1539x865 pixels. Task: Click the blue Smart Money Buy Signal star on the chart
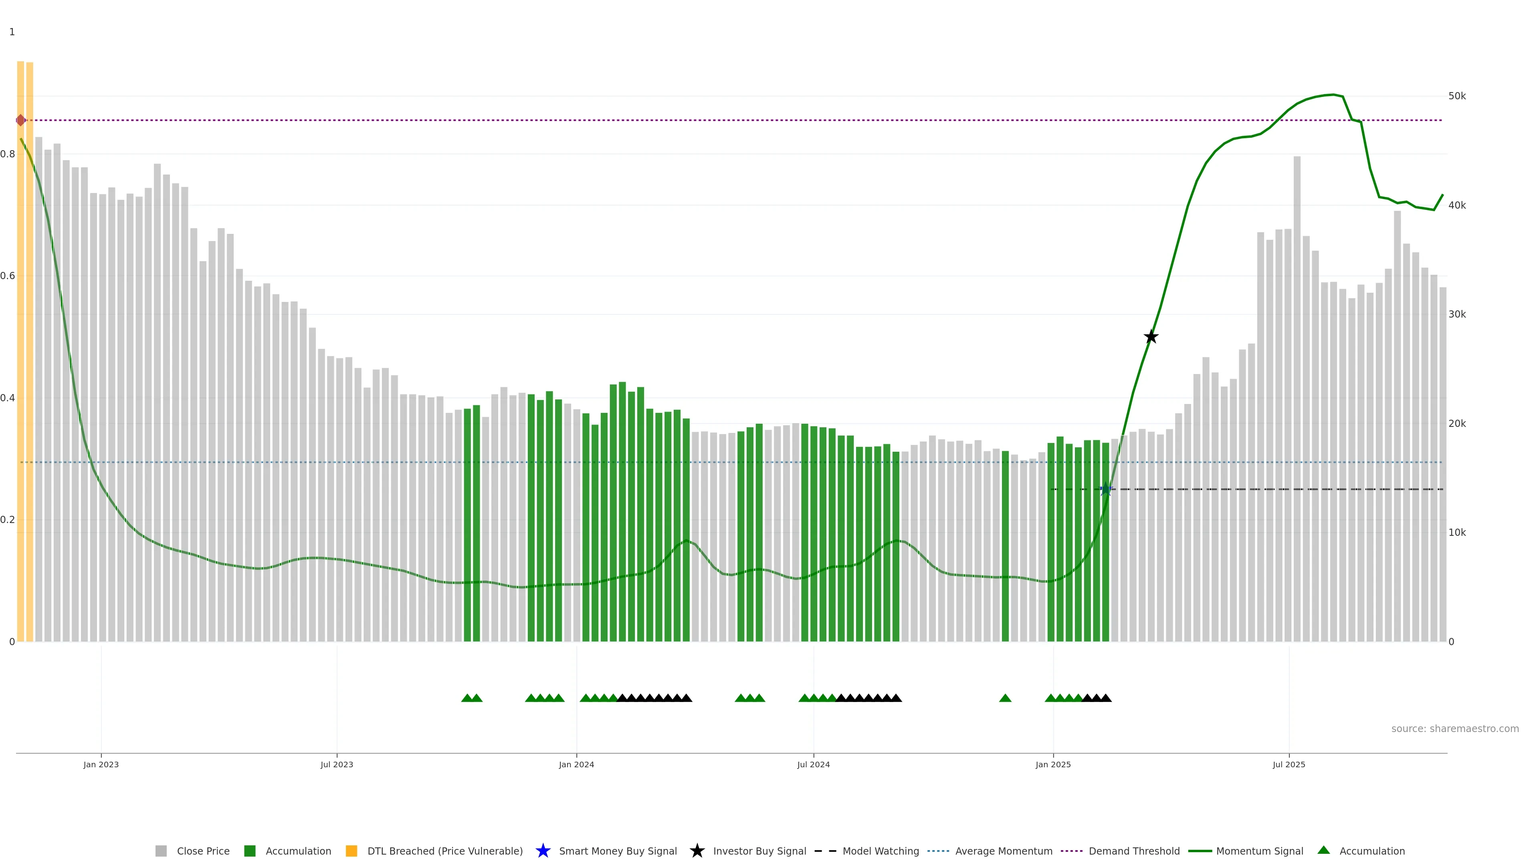pyautogui.click(x=1106, y=489)
